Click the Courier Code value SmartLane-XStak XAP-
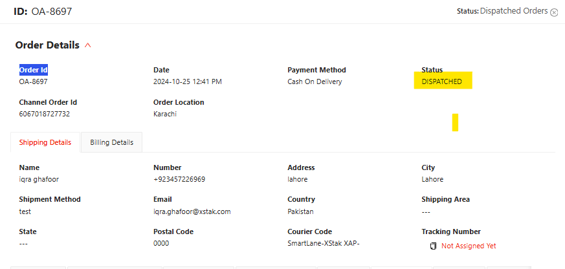Screen dimensions: 565x269 pos(321,244)
